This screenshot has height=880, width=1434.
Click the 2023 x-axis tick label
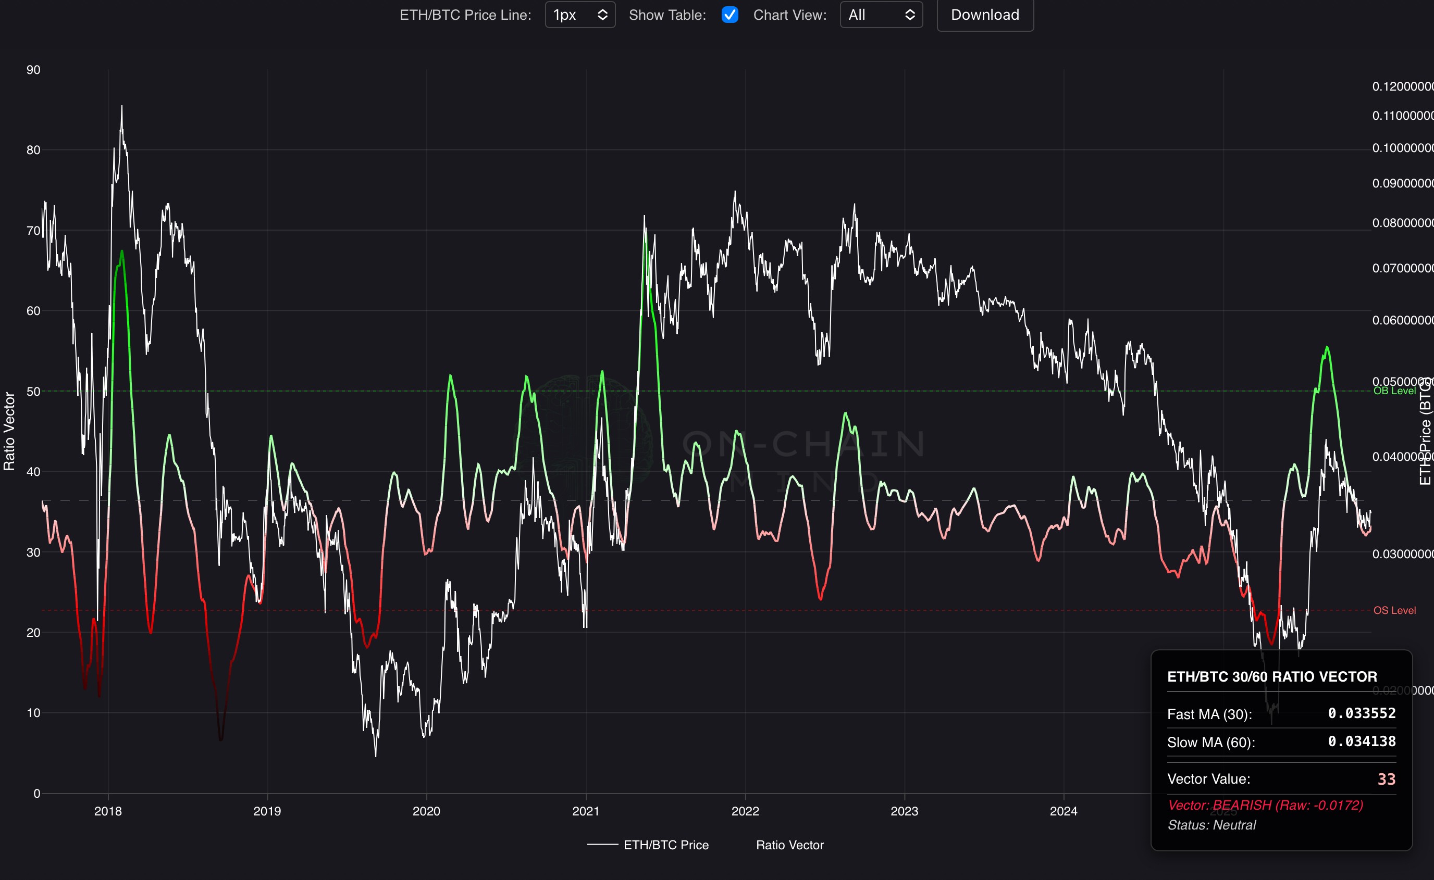pyautogui.click(x=904, y=811)
